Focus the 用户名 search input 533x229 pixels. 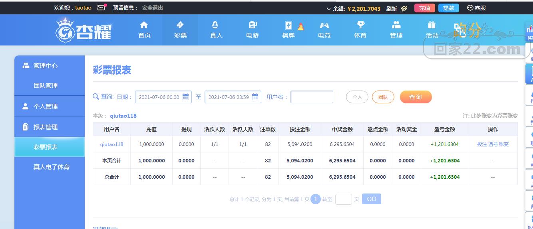(312, 97)
